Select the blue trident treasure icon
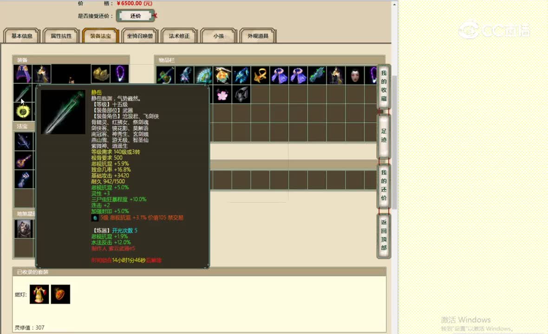The image size is (548, 334). click(x=24, y=141)
